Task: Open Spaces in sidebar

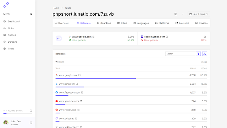Action: click(x=12, y=35)
